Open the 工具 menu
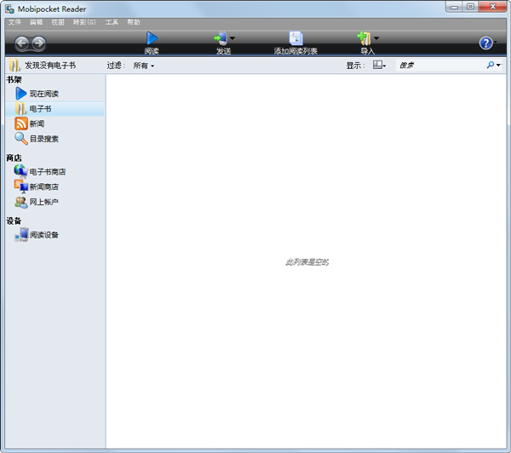 pyautogui.click(x=112, y=22)
